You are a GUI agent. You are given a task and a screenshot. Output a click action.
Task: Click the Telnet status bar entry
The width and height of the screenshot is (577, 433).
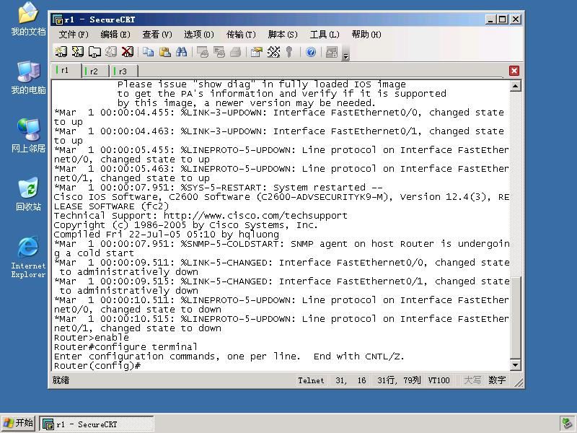click(x=311, y=380)
